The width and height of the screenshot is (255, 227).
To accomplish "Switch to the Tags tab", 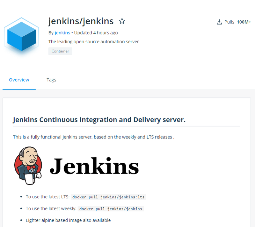I will tap(51, 80).
